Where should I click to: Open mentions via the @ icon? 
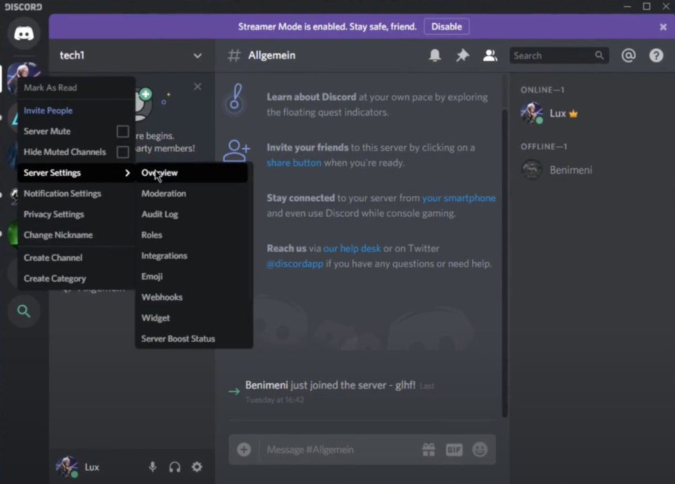628,56
